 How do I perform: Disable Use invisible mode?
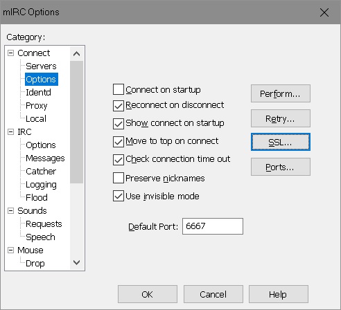point(119,196)
